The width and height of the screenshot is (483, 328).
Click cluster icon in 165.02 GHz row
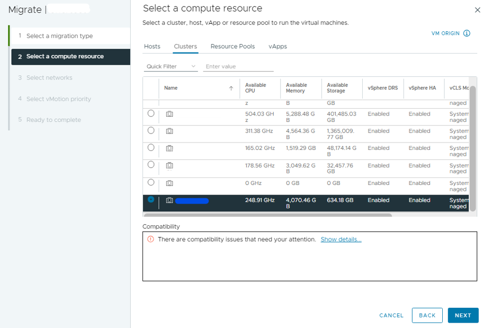(169, 148)
